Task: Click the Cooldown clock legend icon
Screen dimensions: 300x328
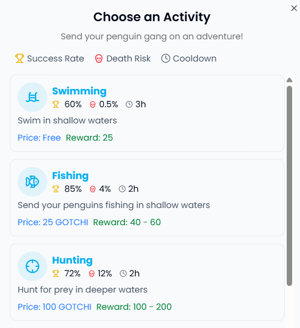Action: pyautogui.click(x=166, y=59)
